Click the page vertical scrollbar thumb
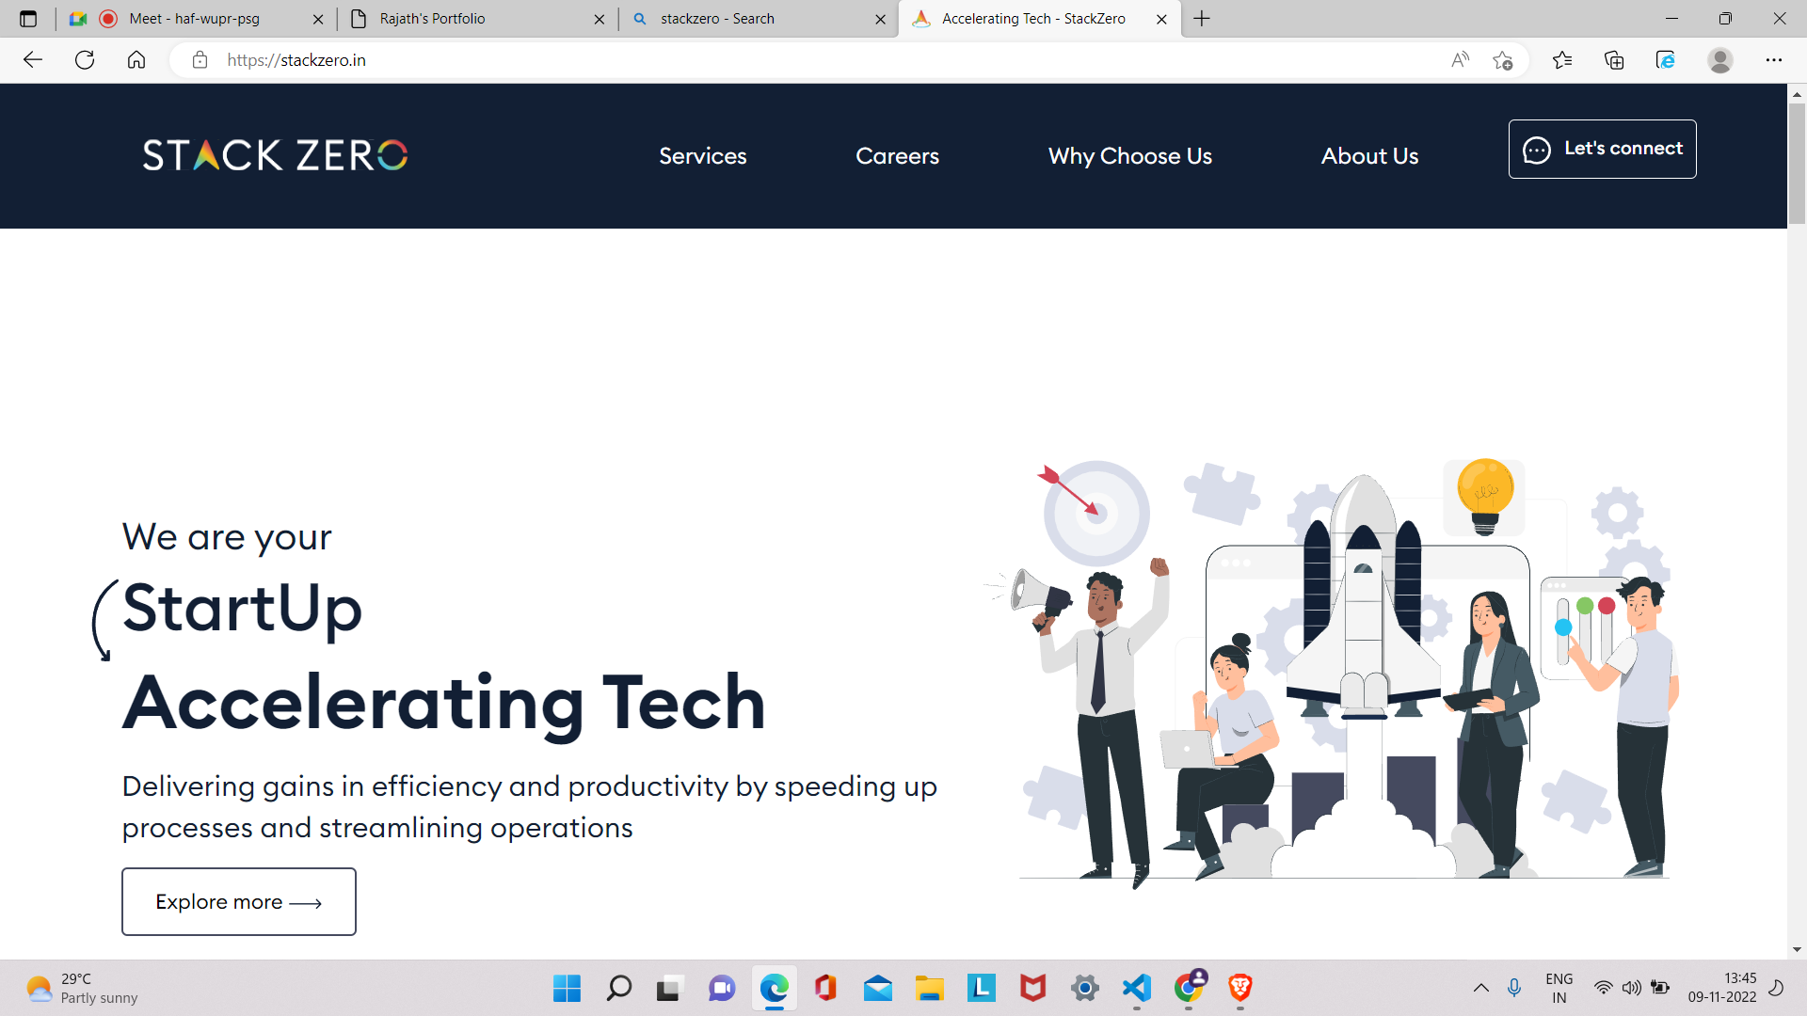1807x1016 pixels. click(x=1797, y=162)
